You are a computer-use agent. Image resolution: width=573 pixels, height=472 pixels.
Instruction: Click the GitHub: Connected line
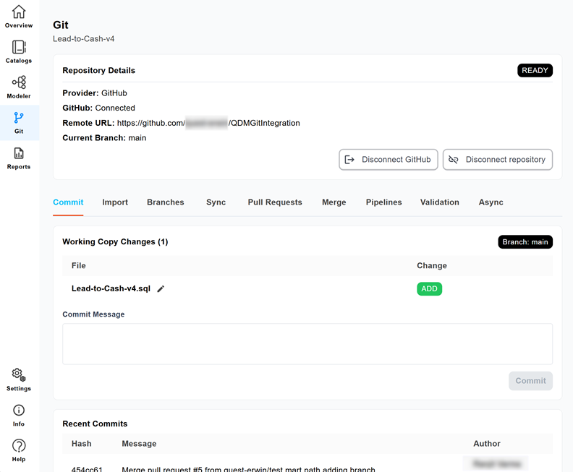[x=98, y=108]
